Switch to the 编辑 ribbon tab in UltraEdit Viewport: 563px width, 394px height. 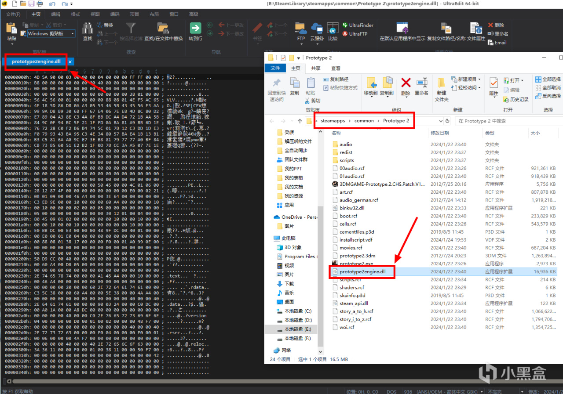coord(56,14)
